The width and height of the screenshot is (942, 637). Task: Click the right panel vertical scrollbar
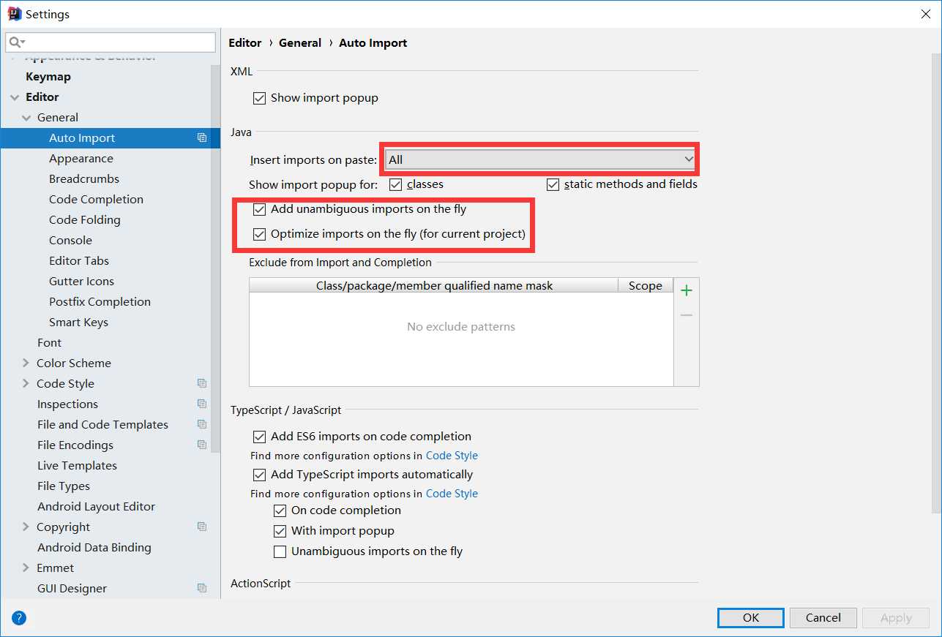pyautogui.click(x=937, y=284)
